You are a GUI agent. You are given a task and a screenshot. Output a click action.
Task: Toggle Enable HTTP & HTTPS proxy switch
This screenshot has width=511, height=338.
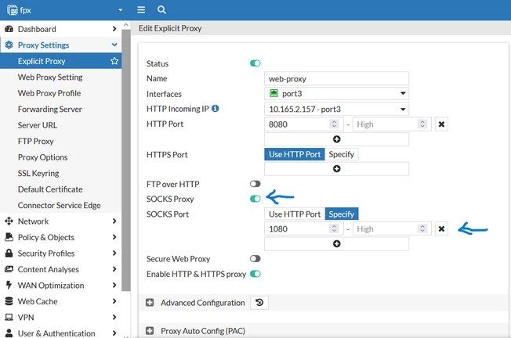(255, 274)
